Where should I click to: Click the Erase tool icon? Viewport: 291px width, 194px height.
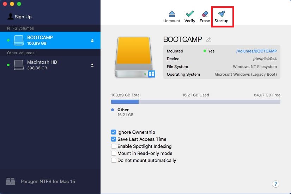click(x=205, y=14)
